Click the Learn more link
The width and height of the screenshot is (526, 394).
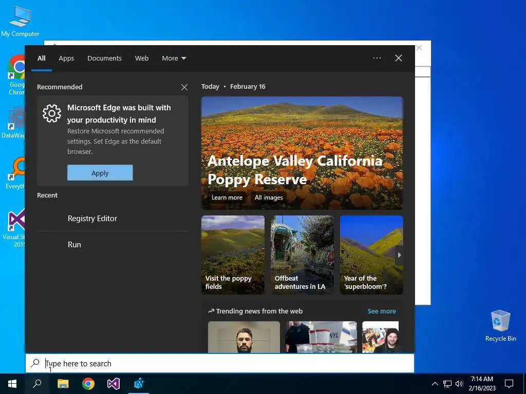[227, 198]
